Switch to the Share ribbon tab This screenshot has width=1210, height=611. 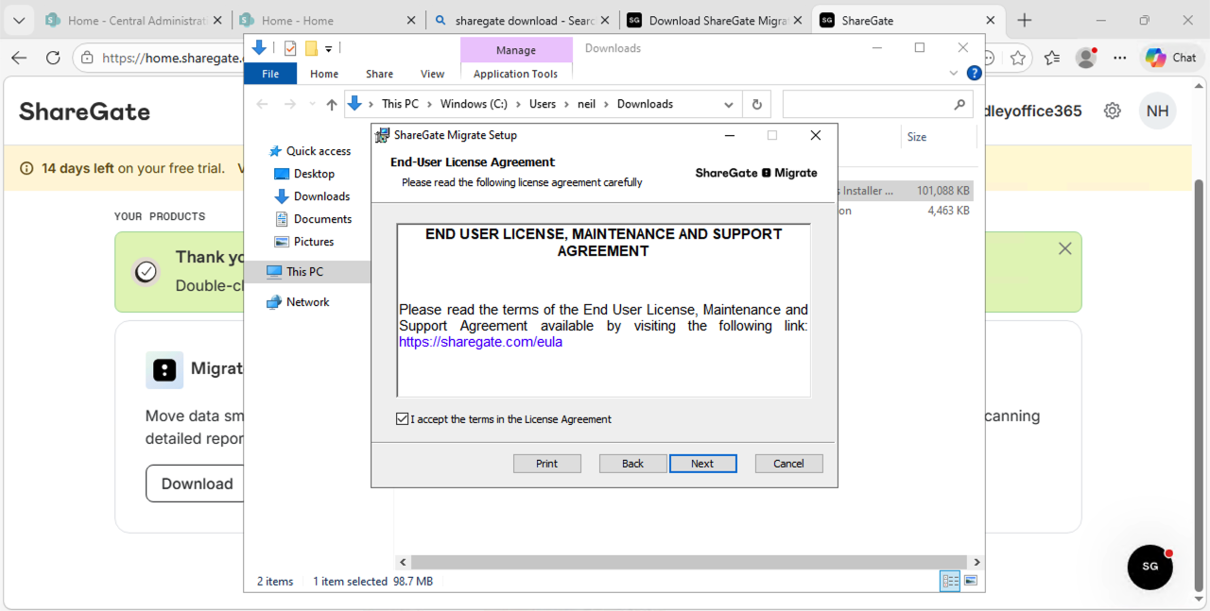tap(379, 74)
